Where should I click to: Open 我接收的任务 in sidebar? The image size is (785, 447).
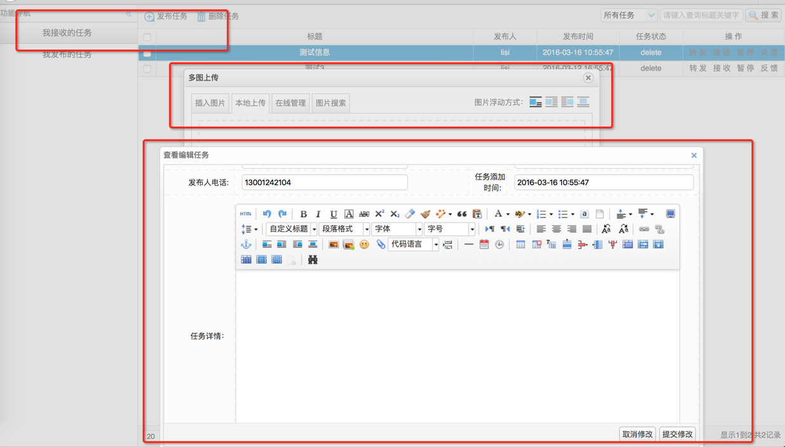[x=67, y=32]
